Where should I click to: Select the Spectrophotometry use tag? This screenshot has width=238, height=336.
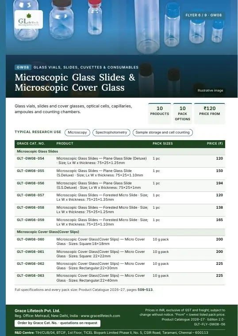click(x=111, y=133)
